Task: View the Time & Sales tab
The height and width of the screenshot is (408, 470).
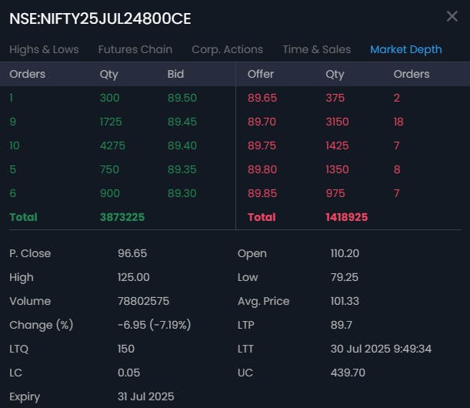Action: click(316, 49)
